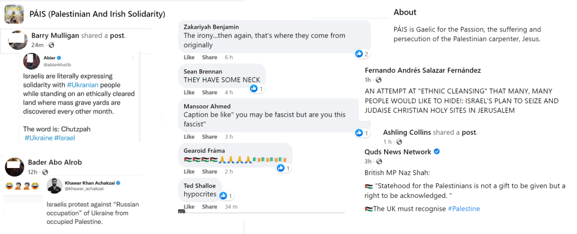Open Fernando Andrés Salazar Fernández's profile name

point(423,70)
